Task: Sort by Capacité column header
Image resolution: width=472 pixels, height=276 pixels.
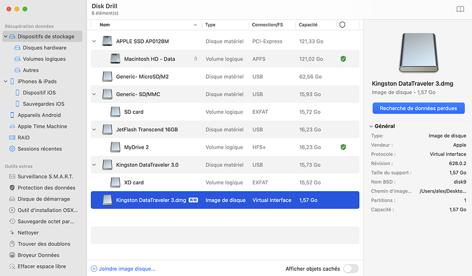Action: pos(308,25)
